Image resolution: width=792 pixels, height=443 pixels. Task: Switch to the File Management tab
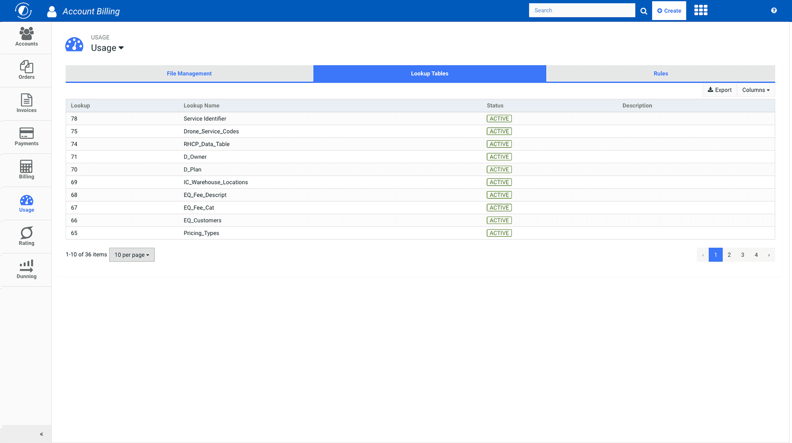(x=189, y=74)
